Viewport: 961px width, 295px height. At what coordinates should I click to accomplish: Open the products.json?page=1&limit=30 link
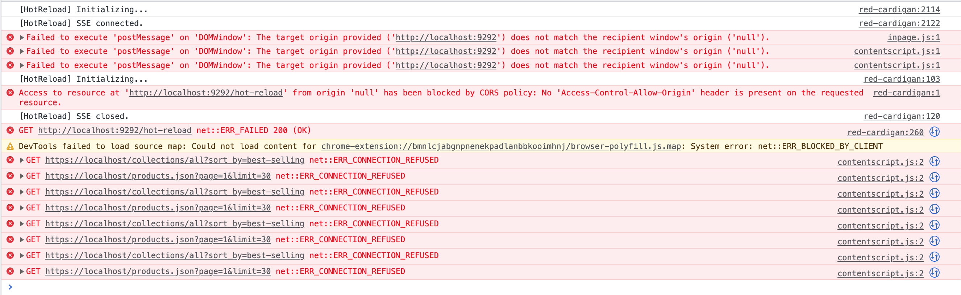coord(158,176)
